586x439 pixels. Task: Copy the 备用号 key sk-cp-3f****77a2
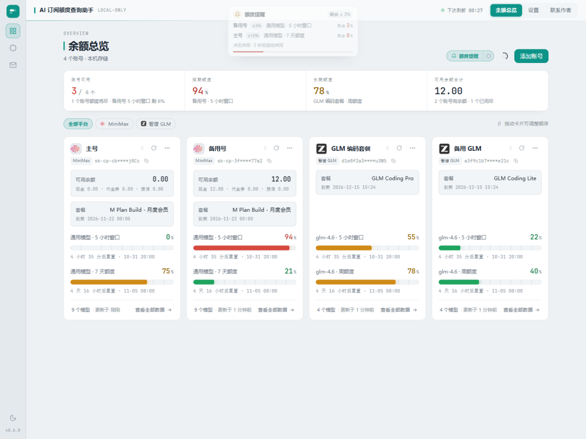click(x=269, y=161)
